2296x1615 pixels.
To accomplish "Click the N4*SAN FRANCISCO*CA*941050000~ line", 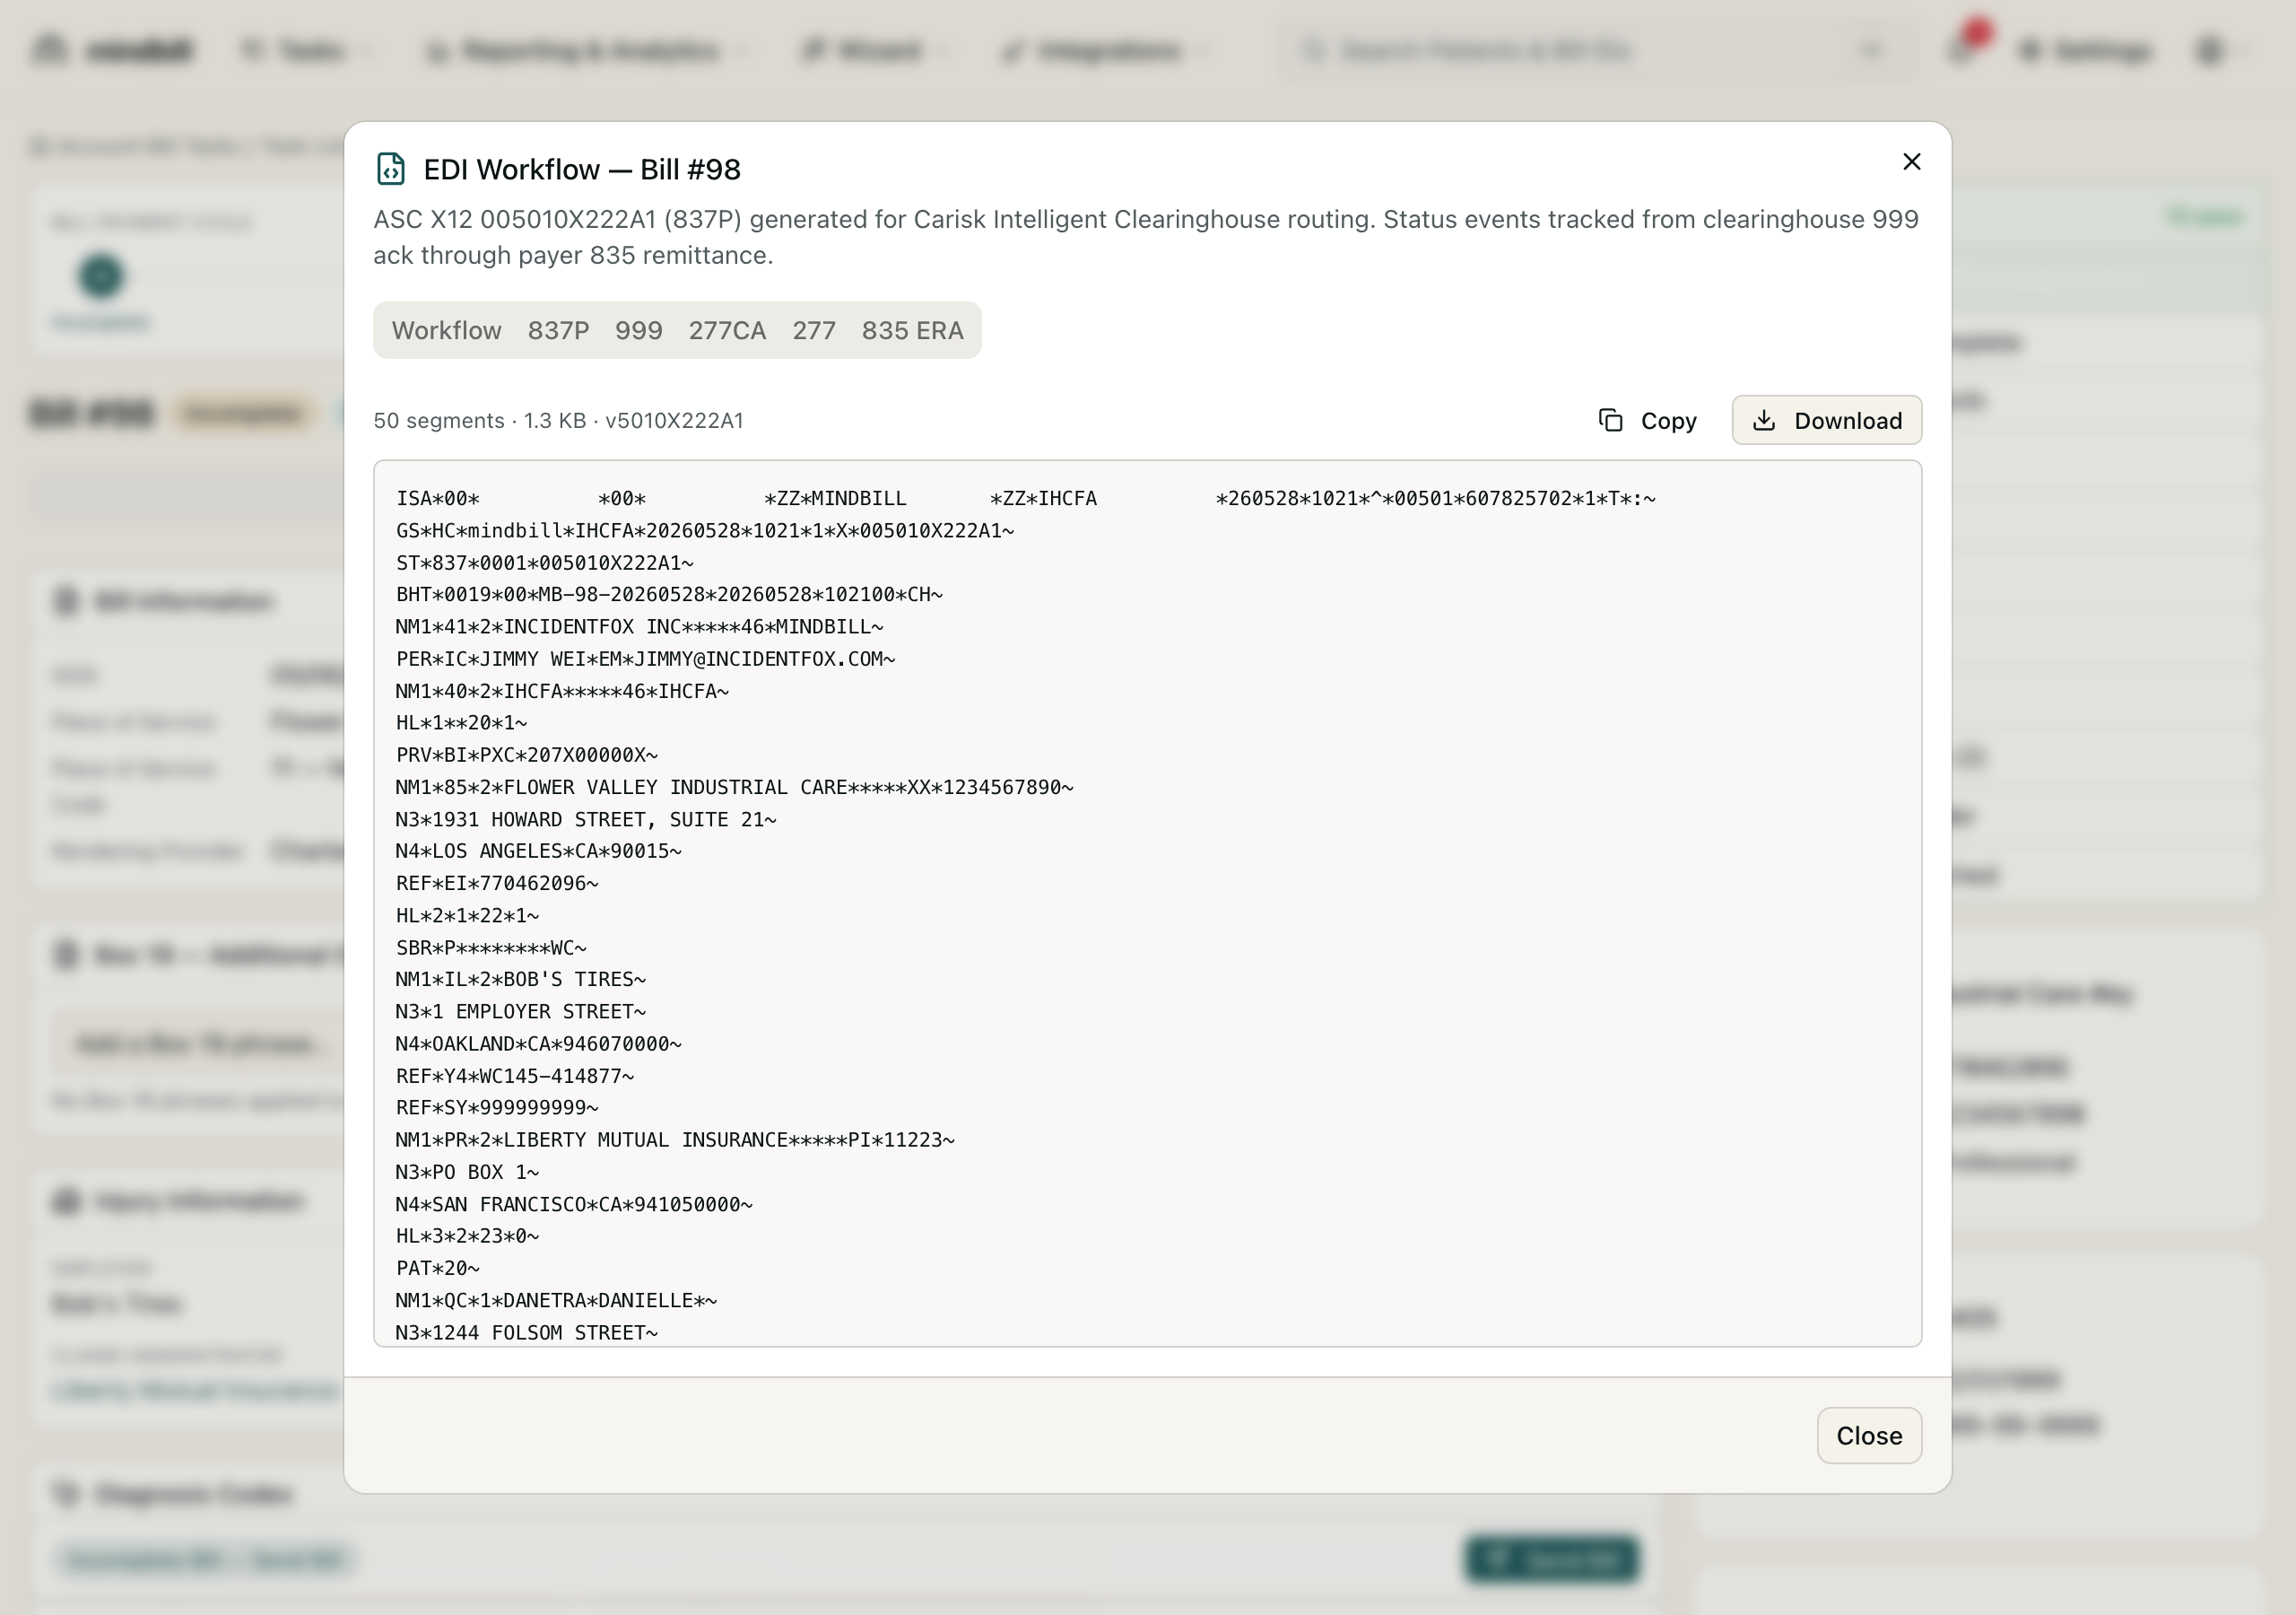I will click(x=574, y=1205).
